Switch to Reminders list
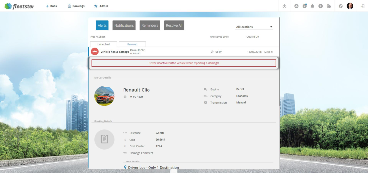 coord(150,25)
